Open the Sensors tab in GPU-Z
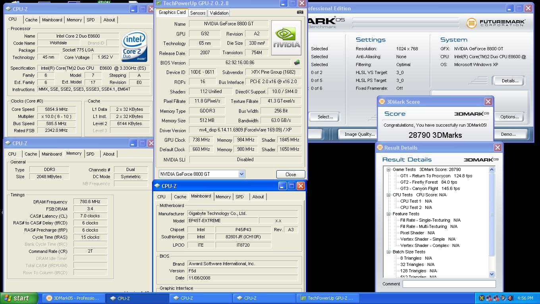 tap(197, 13)
